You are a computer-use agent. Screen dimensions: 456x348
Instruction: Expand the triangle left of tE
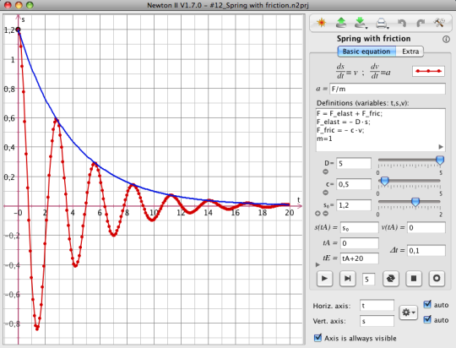(318, 264)
